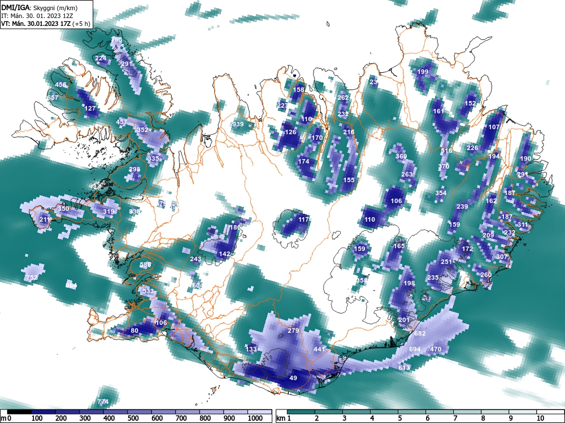This screenshot has height=423, width=565.
Task: Click the minimum visibility value 49
Action: pyautogui.click(x=293, y=378)
